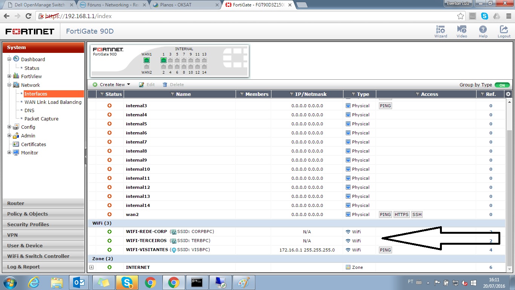Open Status under Dashboard

32,68
